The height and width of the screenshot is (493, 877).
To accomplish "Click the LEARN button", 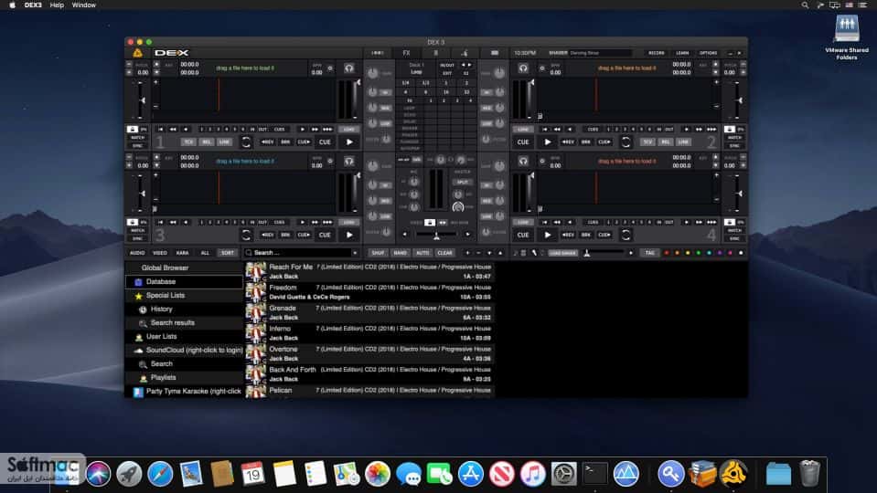I will tap(682, 53).
